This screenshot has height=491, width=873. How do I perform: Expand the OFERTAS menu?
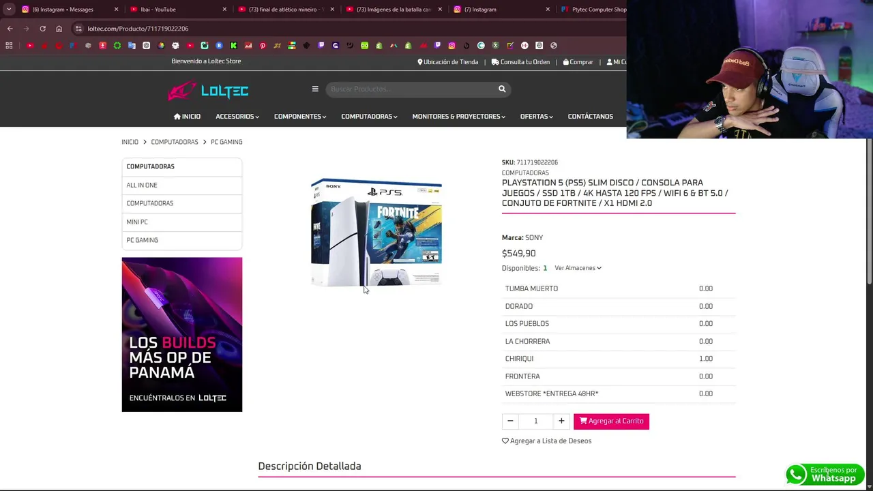536,117
